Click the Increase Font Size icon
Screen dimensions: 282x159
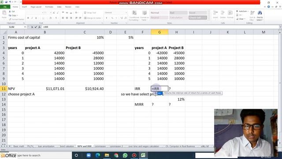click(54, 13)
